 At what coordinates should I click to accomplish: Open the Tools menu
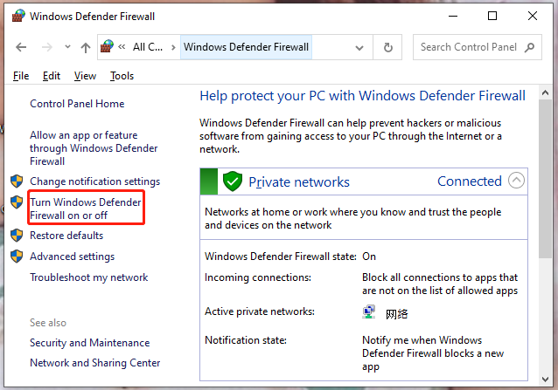122,76
